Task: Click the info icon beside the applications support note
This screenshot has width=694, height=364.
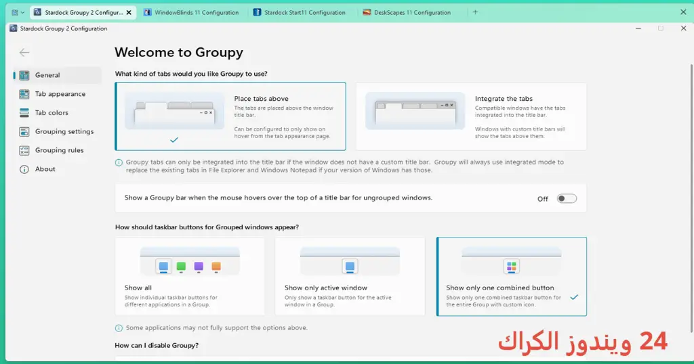Action: pos(119,327)
